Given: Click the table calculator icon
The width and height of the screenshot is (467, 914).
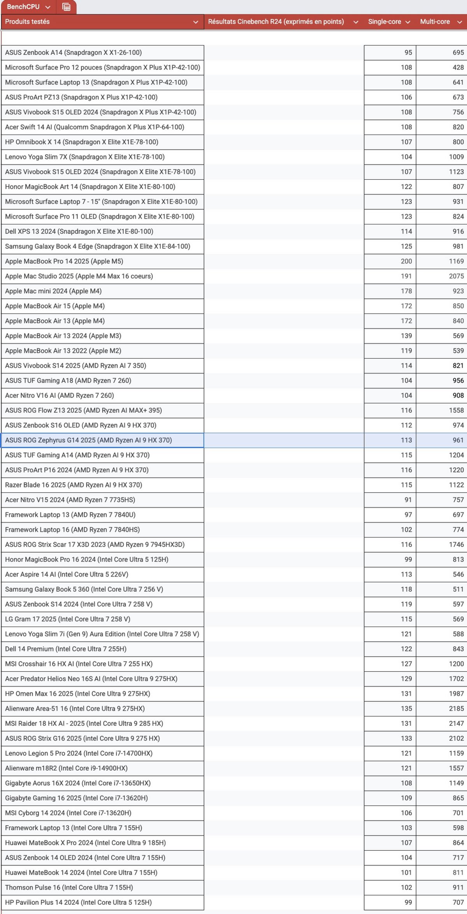Looking at the screenshot, I should (66, 7).
